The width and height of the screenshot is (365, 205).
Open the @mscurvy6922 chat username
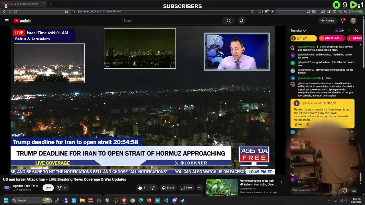click(307, 47)
